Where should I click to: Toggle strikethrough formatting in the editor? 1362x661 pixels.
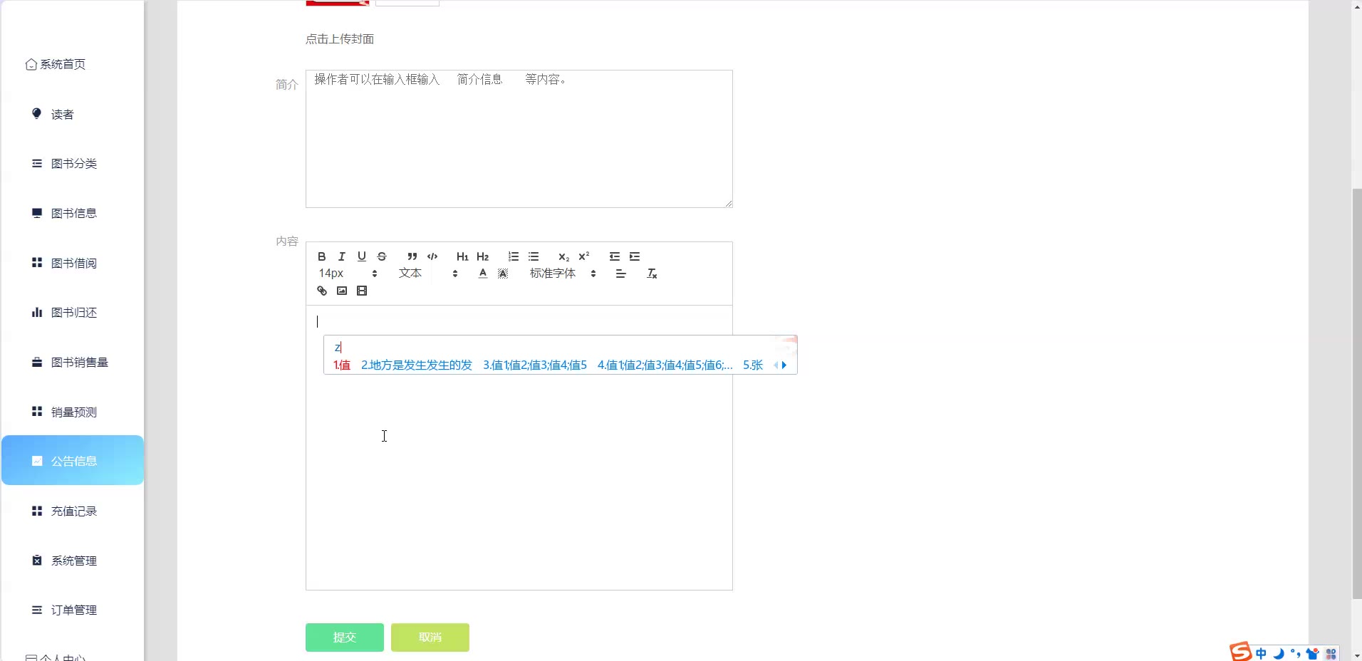(x=382, y=256)
